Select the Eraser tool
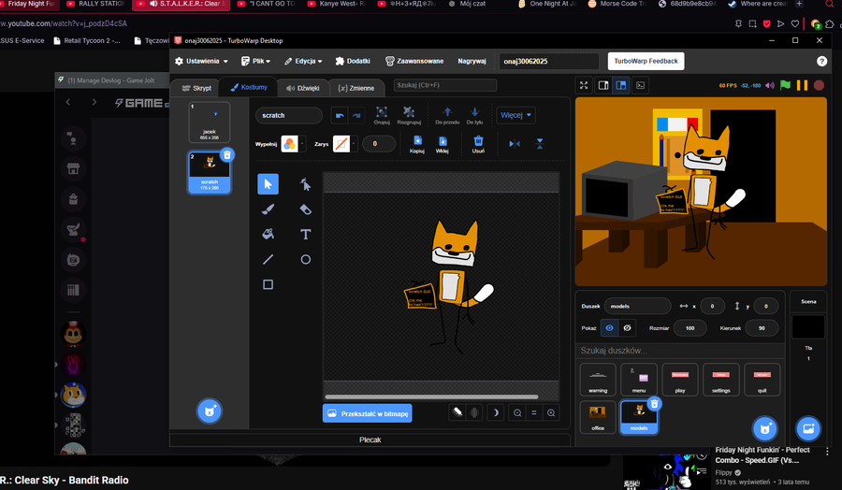 [x=306, y=209]
